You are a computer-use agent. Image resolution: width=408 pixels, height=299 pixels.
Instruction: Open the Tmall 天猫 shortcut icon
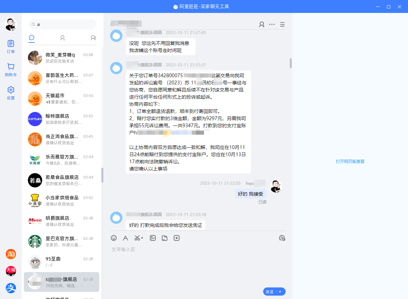click(11, 271)
